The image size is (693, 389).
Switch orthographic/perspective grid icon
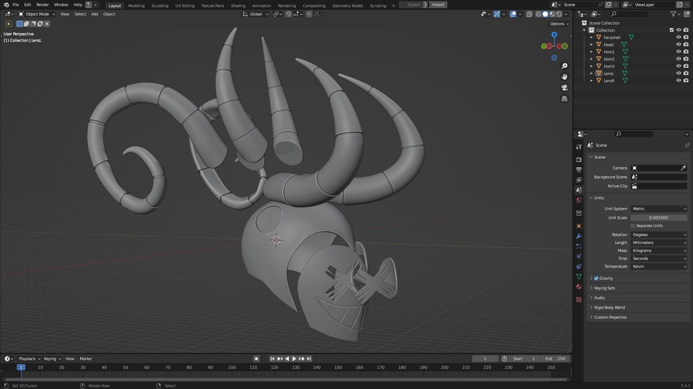(x=564, y=98)
